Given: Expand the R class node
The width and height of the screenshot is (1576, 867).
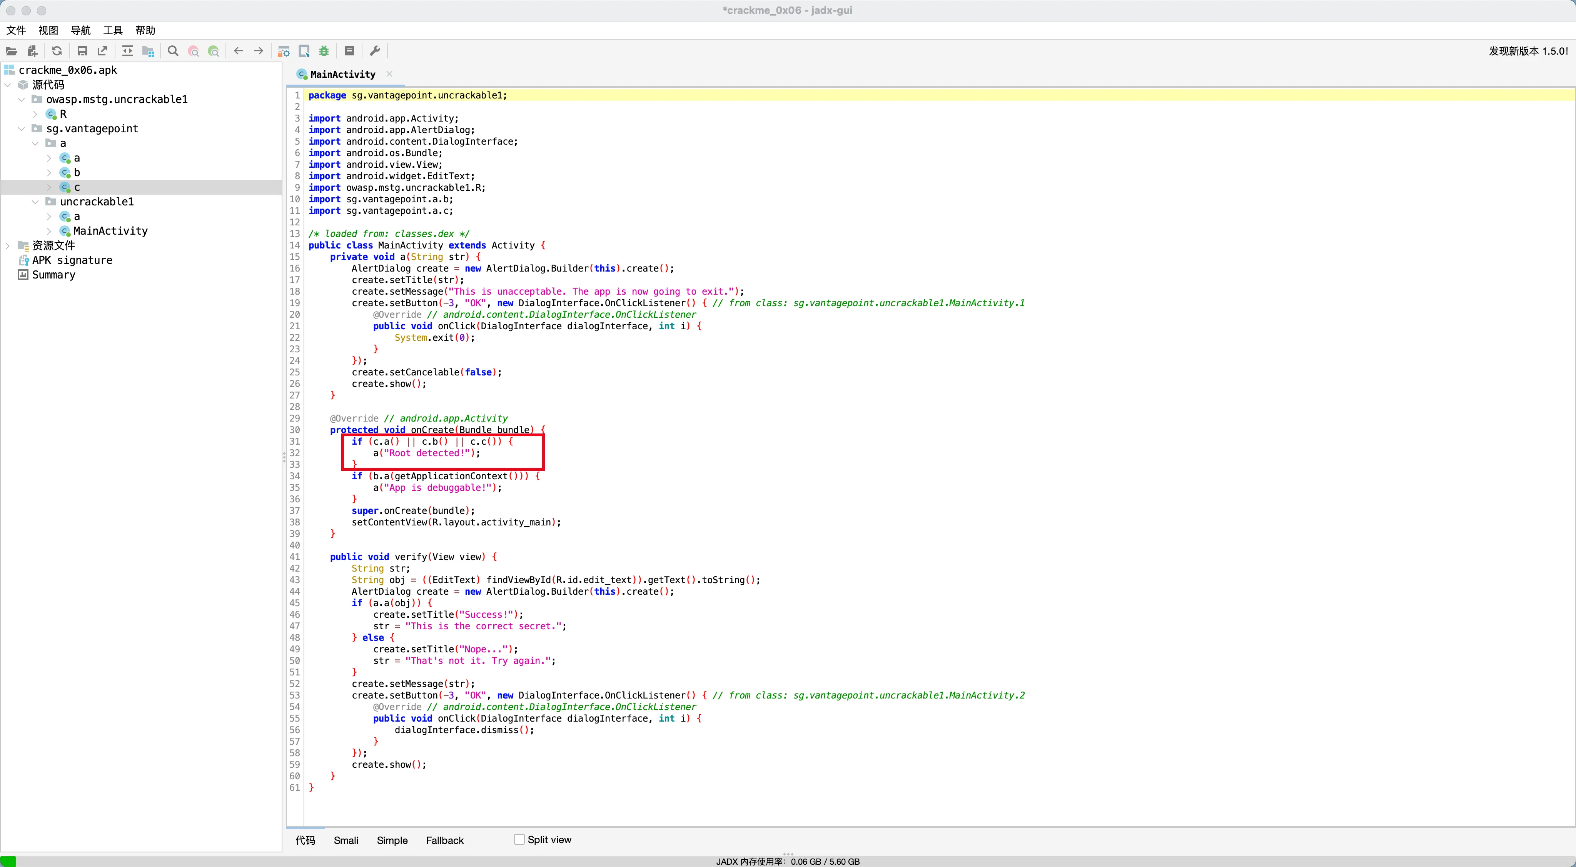Looking at the screenshot, I should (x=35, y=114).
